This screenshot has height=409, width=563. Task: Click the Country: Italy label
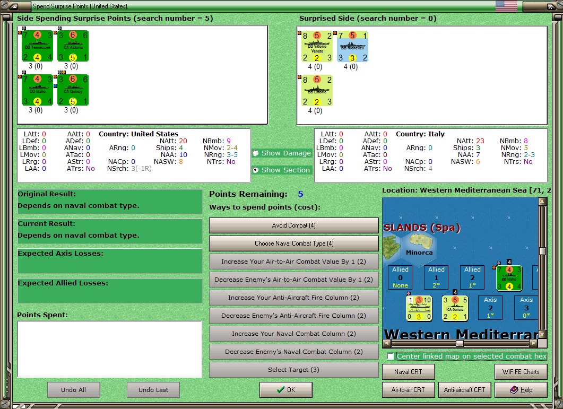point(420,134)
